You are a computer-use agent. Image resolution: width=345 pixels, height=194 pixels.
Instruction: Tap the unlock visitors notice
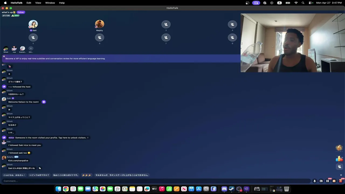click(x=49, y=138)
